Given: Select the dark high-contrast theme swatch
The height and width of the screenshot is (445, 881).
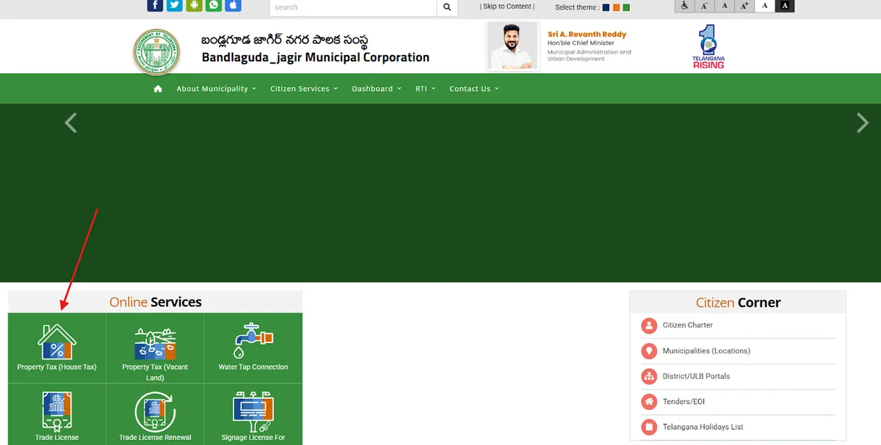Looking at the screenshot, I should coord(606,6).
